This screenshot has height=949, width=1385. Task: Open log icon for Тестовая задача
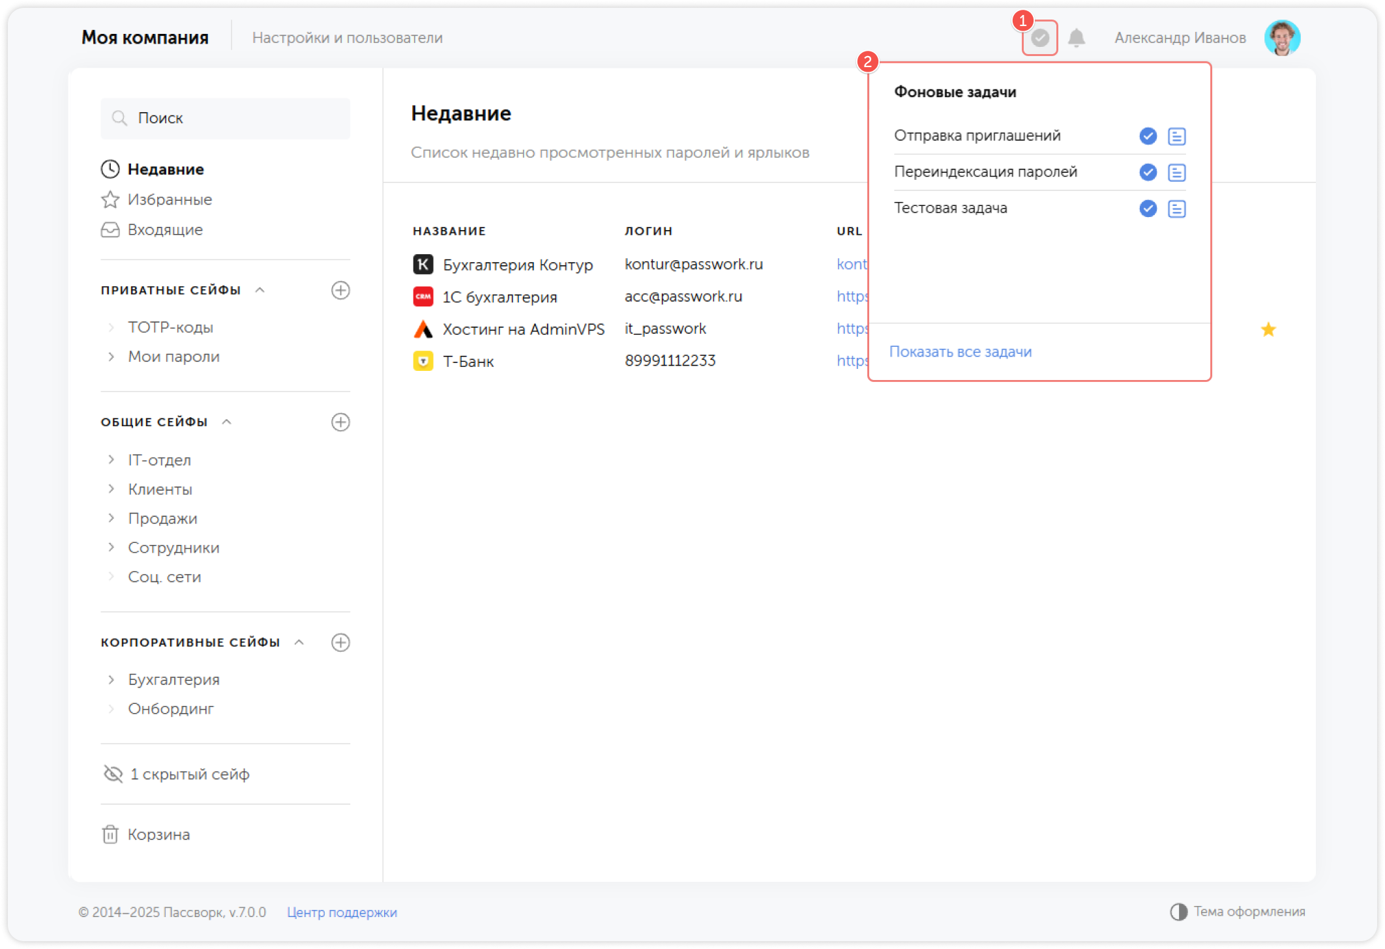pos(1176,209)
